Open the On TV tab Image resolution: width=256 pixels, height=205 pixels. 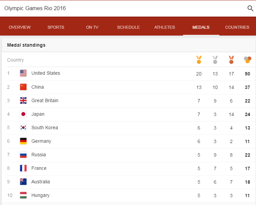point(92,27)
